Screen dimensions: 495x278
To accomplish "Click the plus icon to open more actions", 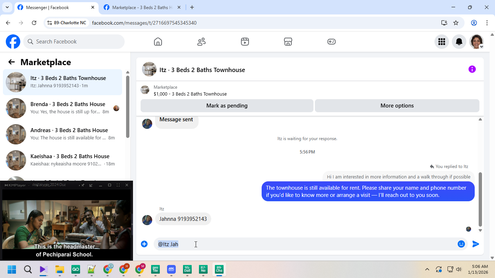I will [x=144, y=244].
